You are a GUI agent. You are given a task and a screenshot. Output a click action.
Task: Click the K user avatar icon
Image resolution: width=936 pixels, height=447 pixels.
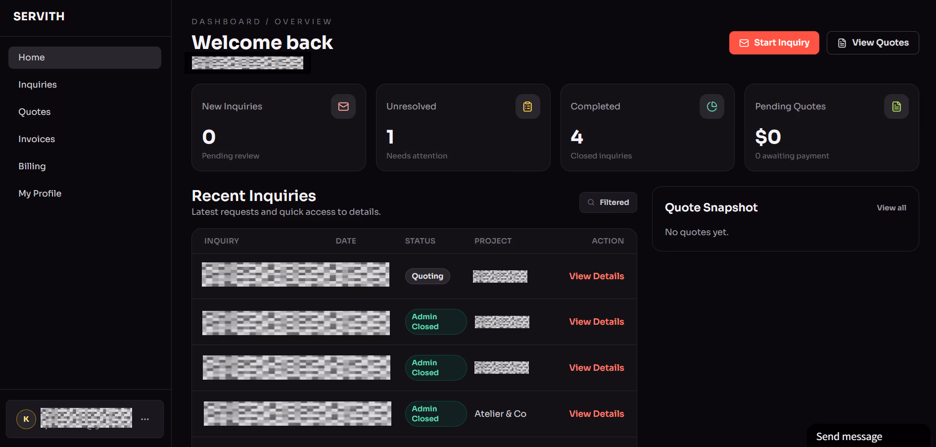[26, 419]
